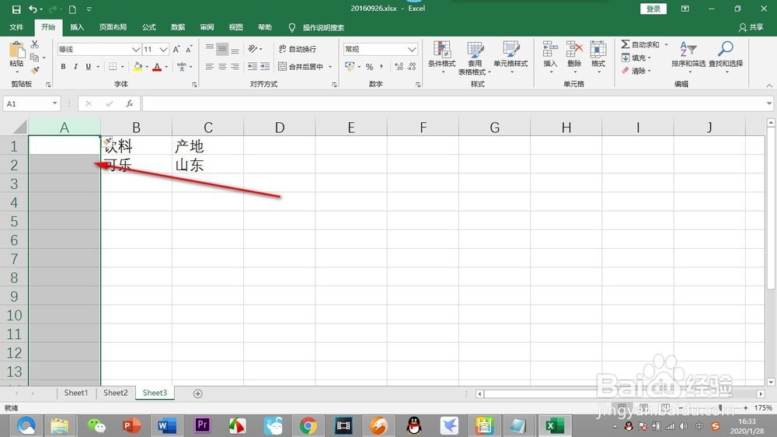Switch to Sheet1 tab
This screenshot has height=437, width=777.
(76, 393)
